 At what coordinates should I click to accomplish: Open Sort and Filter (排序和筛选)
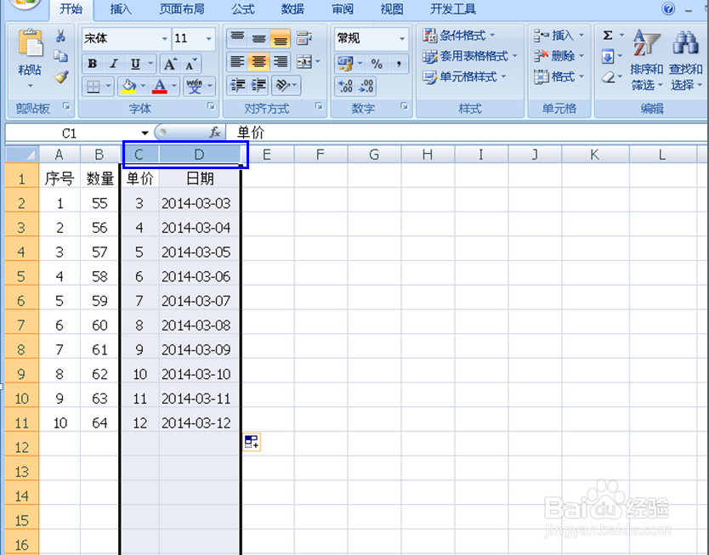pyautogui.click(x=647, y=59)
